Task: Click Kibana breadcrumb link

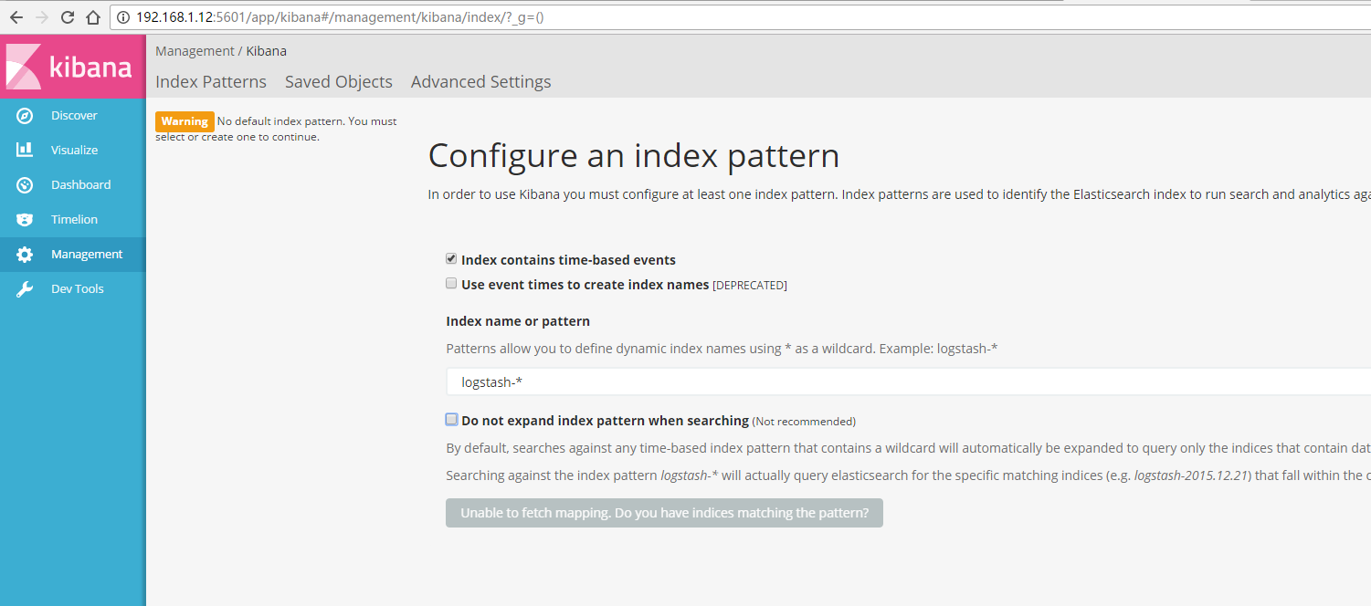Action: tap(267, 51)
